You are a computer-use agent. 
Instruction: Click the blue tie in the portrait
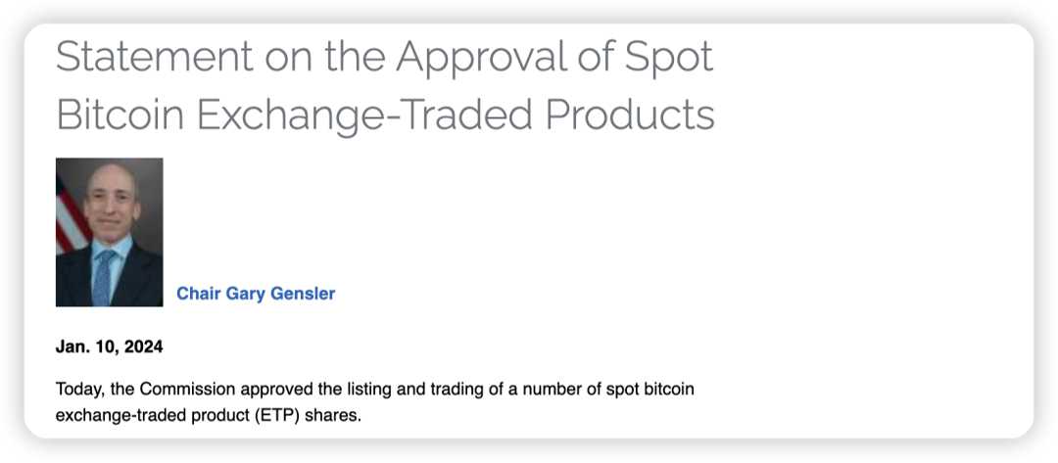[x=103, y=276]
